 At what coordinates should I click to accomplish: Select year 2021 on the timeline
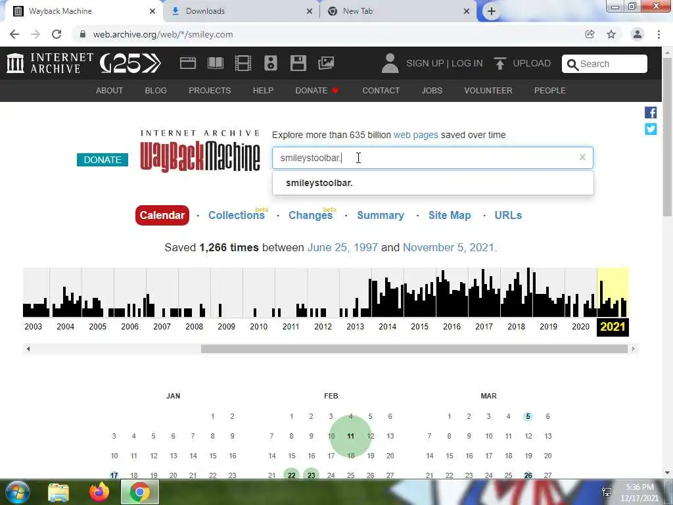[x=613, y=327]
